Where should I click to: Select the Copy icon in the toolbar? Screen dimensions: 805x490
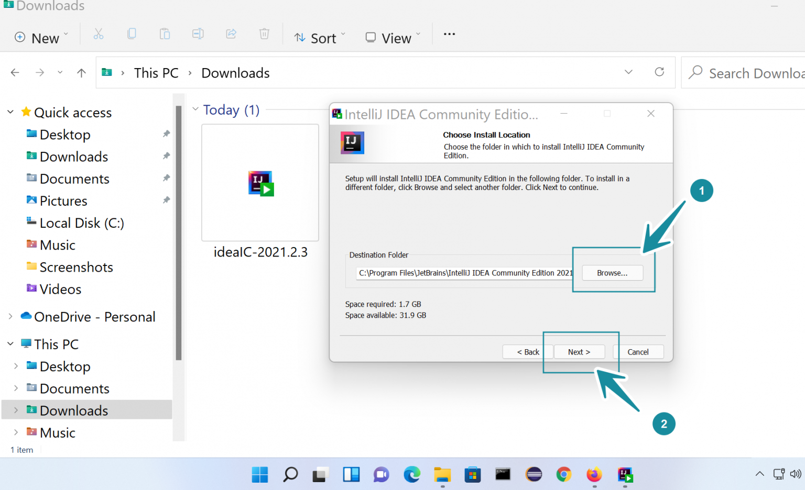132,34
